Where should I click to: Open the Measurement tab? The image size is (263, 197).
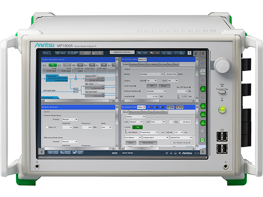135,112
